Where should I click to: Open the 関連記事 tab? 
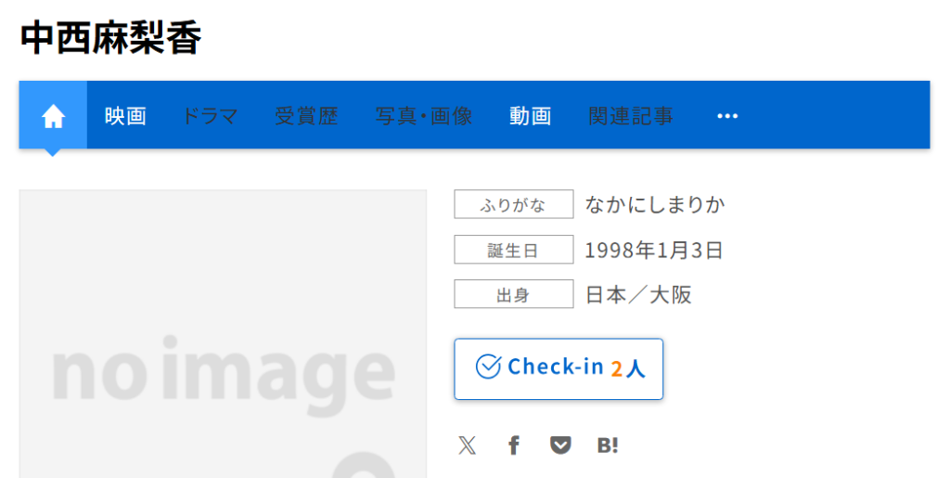pos(631,116)
